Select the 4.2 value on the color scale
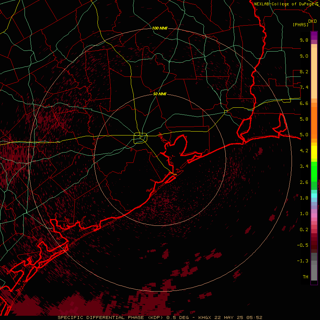 pyautogui.click(x=304, y=151)
